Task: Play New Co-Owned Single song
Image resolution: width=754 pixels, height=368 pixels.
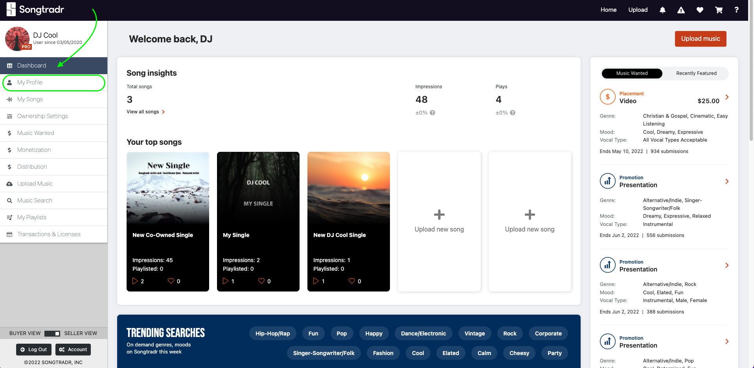Action: [x=135, y=281]
